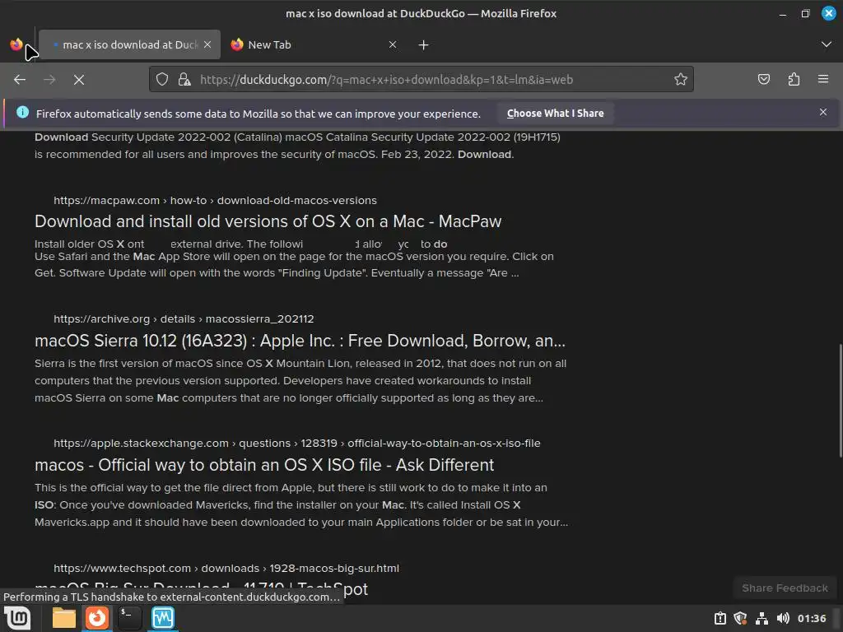The height and width of the screenshot is (632, 843).
Task: Switch to Firefox in the taskbar
Action: tap(97, 618)
